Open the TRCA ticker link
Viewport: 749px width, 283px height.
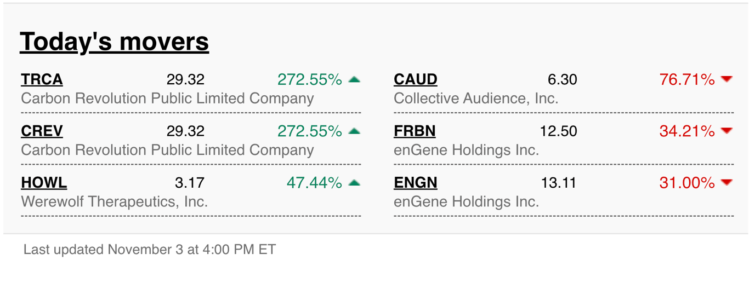pos(42,80)
